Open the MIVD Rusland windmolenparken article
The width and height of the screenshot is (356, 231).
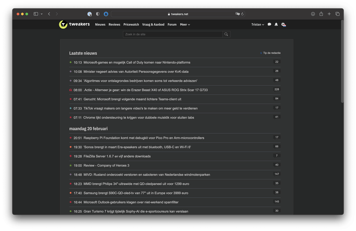pyautogui.click(x=147, y=175)
